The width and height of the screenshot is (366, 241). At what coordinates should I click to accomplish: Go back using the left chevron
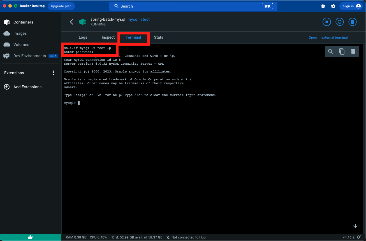[x=71, y=22]
